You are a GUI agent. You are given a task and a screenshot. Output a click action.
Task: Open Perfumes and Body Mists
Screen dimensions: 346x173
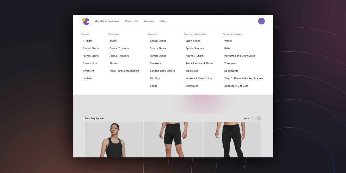[x=240, y=56]
